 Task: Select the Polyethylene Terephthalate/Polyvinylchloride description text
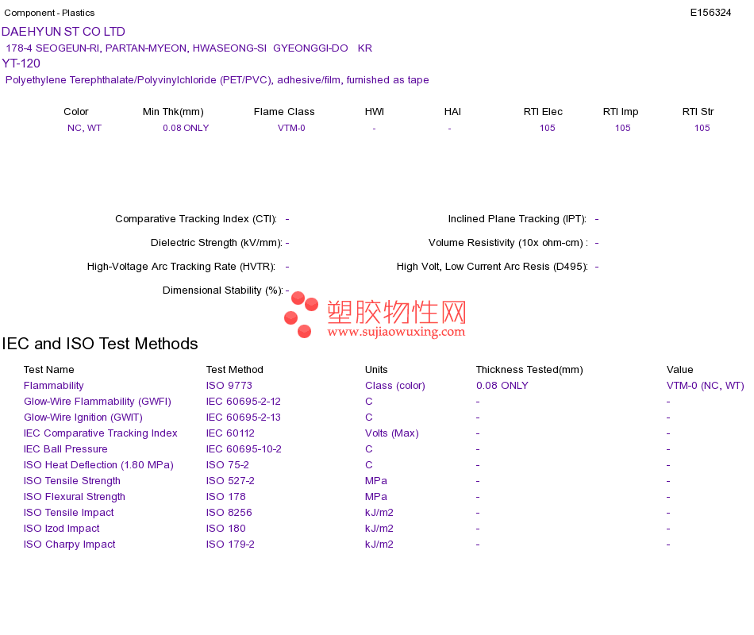tap(217, 80)
